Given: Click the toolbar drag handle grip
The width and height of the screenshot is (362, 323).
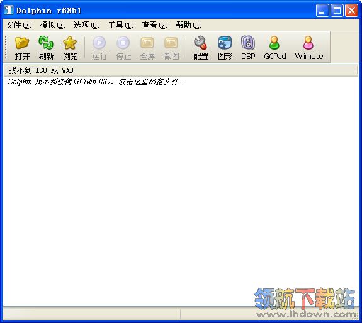Looking at the screenshot, I should (6, 47).
